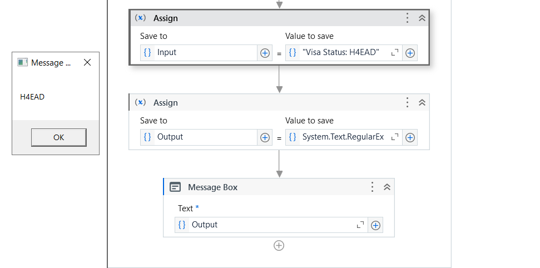Image resolution: width=540 pixels, height=268 pixels.
Task: Click OK in the message box
Action: [58, 137]
